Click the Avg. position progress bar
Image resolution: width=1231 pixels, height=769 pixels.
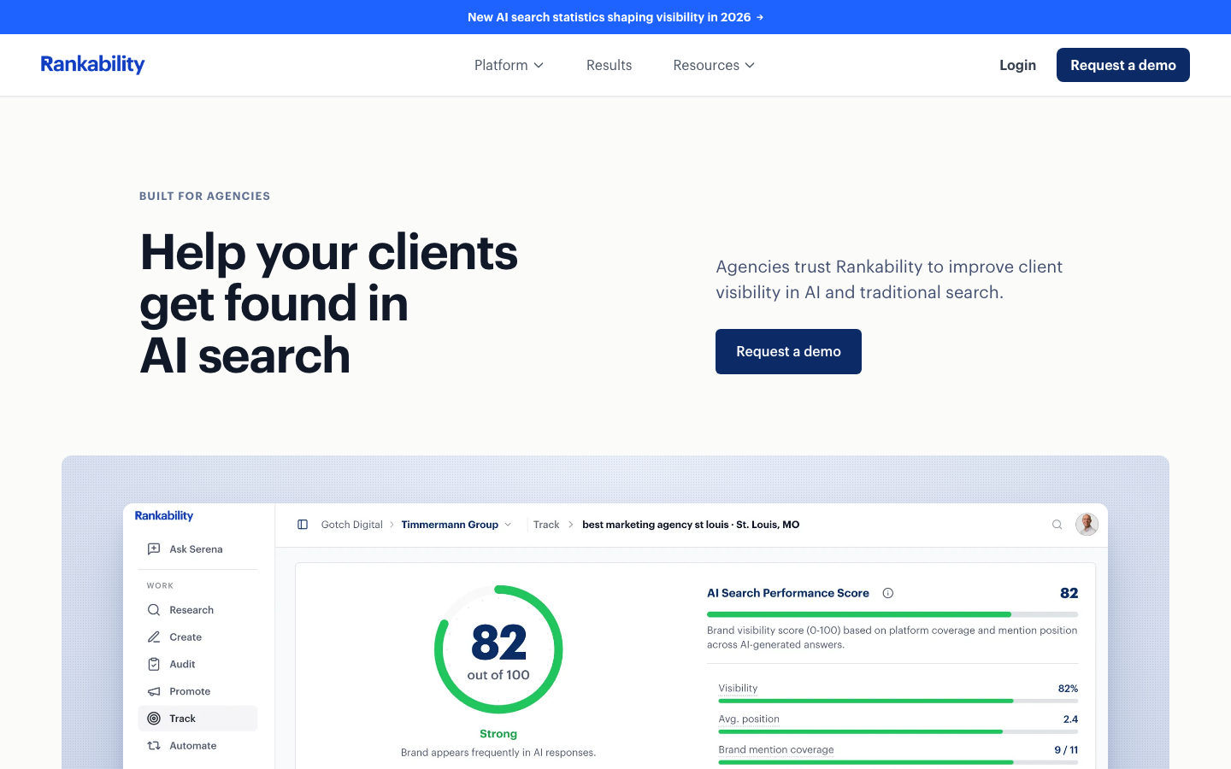click(x=898, y=731)
